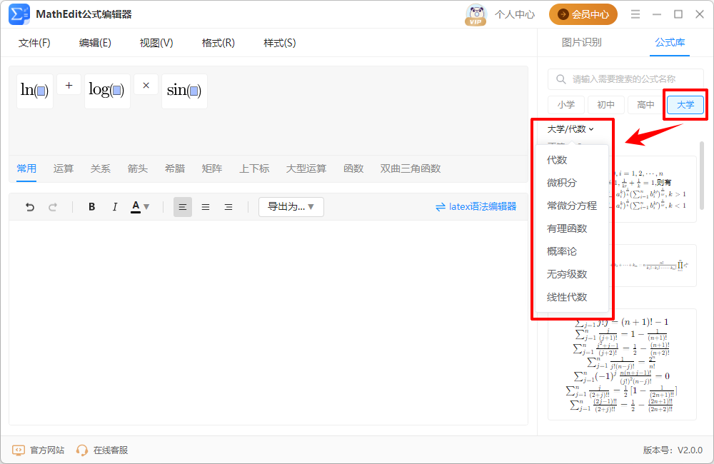Toggle bold formatting
This screenshot has width=714, height=464.
point(91,207)
